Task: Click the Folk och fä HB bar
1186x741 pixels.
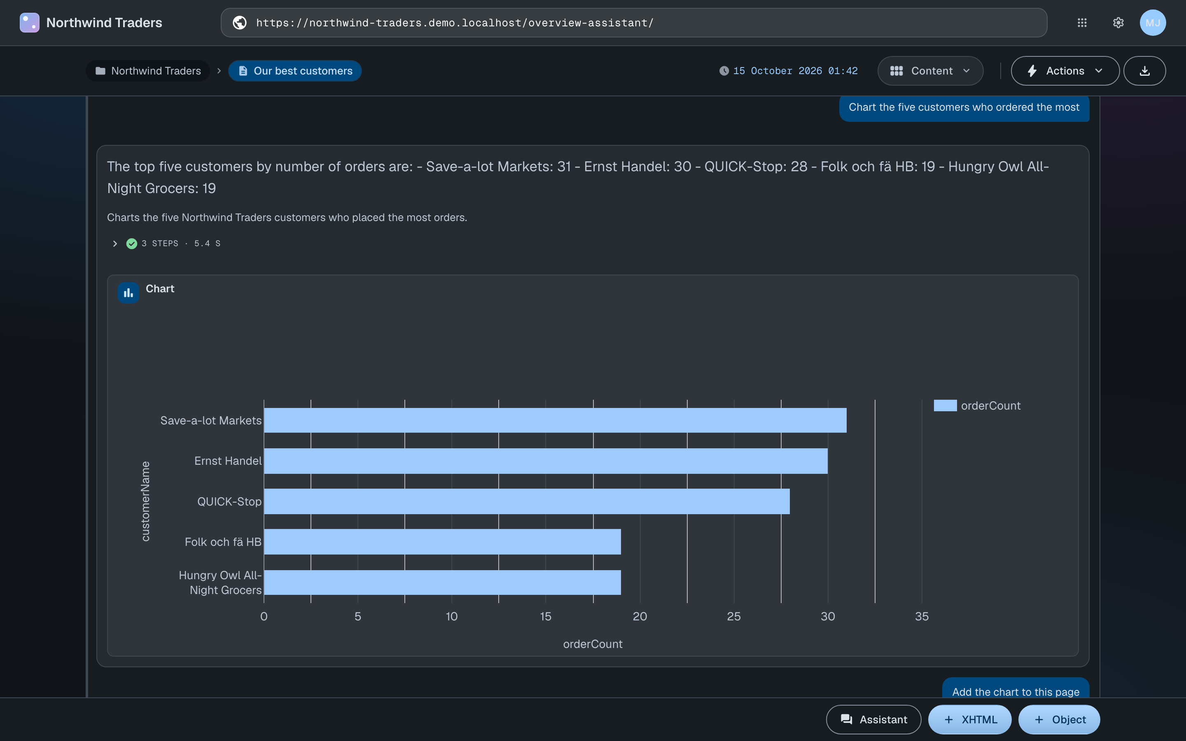Action: pyautogui.click(x=443, y=542)
